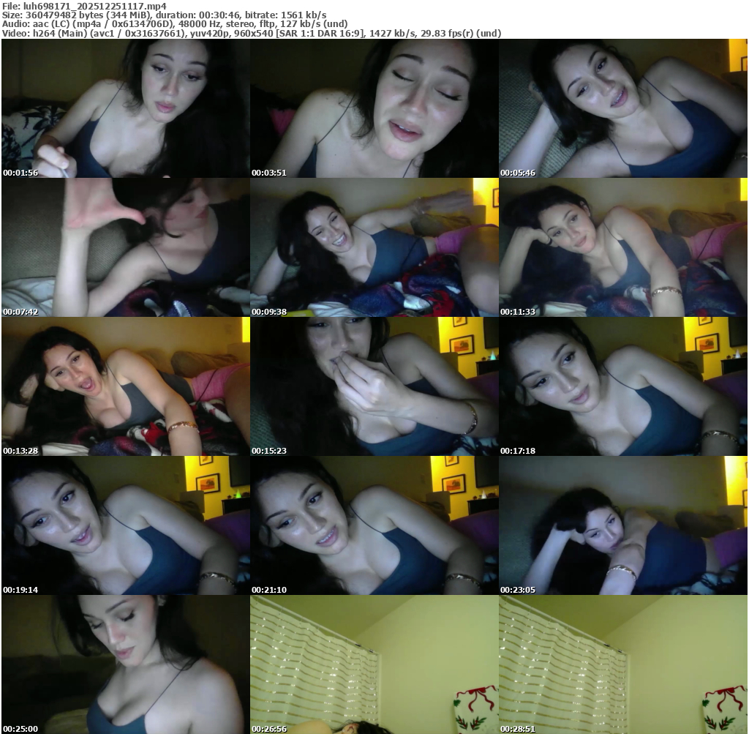Click the 00:01:56 timestamp label
Screen dimensions: 749x734
tap(20, 173)
